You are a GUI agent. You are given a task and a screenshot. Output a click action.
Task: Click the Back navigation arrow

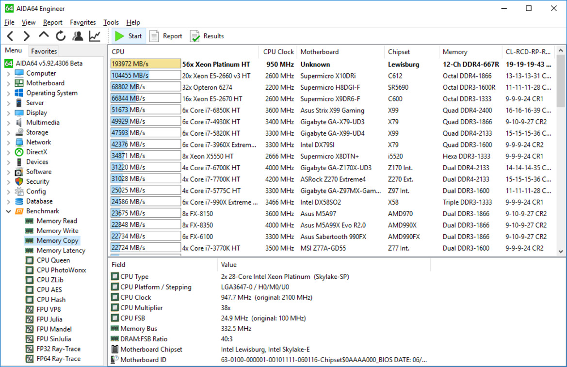(10, 36)
